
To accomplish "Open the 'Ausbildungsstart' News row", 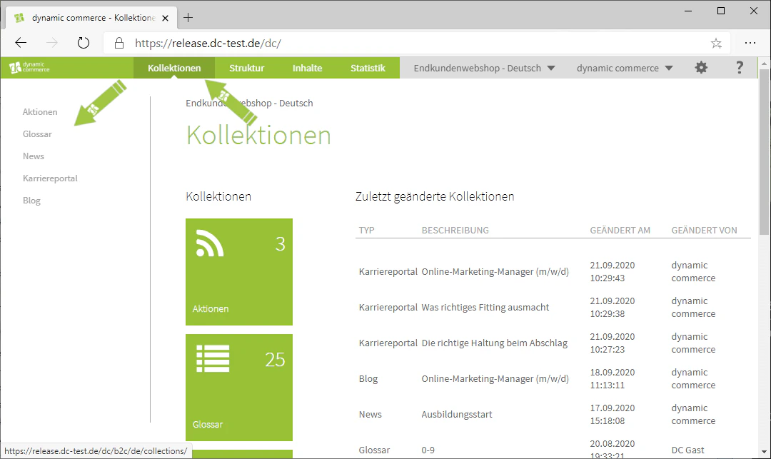I will (553, 414).
